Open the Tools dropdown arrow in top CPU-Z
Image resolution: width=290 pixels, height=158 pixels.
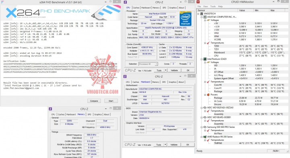click(x=166, y=70)
